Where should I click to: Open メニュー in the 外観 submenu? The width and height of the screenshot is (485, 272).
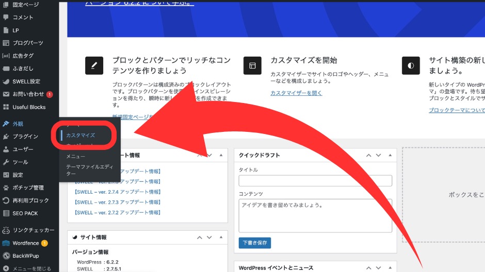[75, 157]
